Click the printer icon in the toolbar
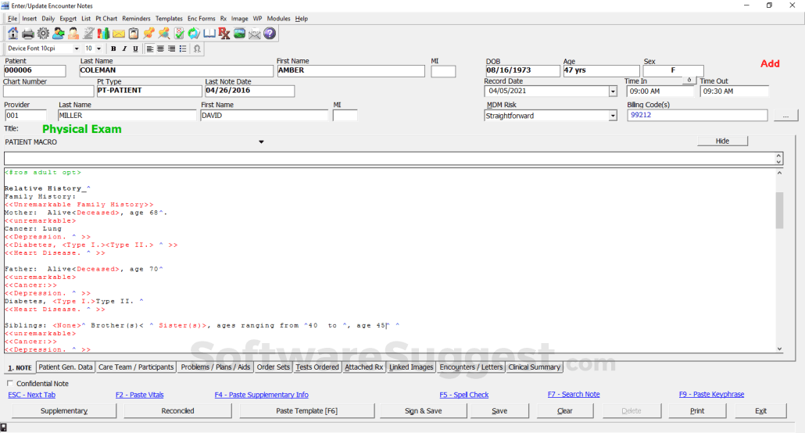This screenshot has height=433, width=805. [28, 34]
